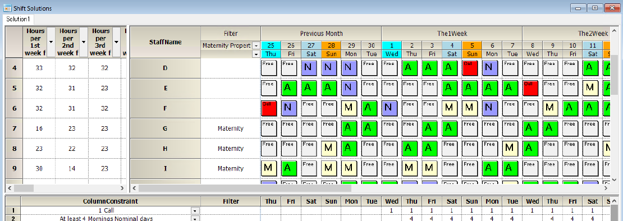The width and height of the screenshot is (623, 221).
Task: Click the ColumnConstraint header
Action: click(x=111, y=201)
